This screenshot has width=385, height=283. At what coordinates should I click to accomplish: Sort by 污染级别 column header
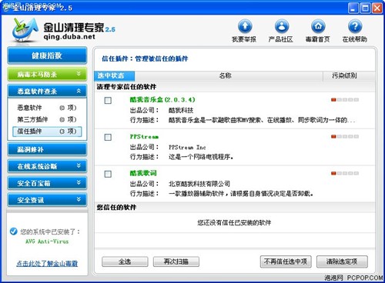349,76
